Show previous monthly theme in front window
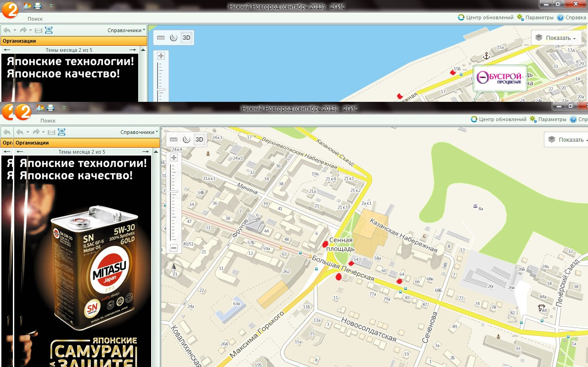 [x=20, y=152]
